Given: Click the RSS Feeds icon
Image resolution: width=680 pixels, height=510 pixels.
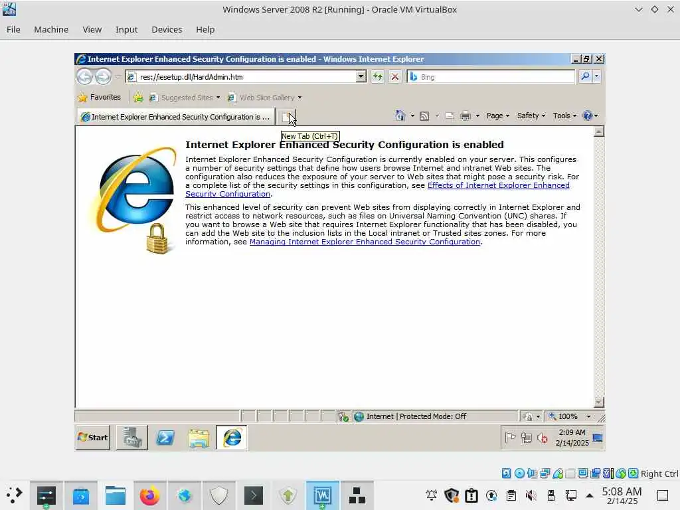Looking at the screenshot, I should pos(424,116).
